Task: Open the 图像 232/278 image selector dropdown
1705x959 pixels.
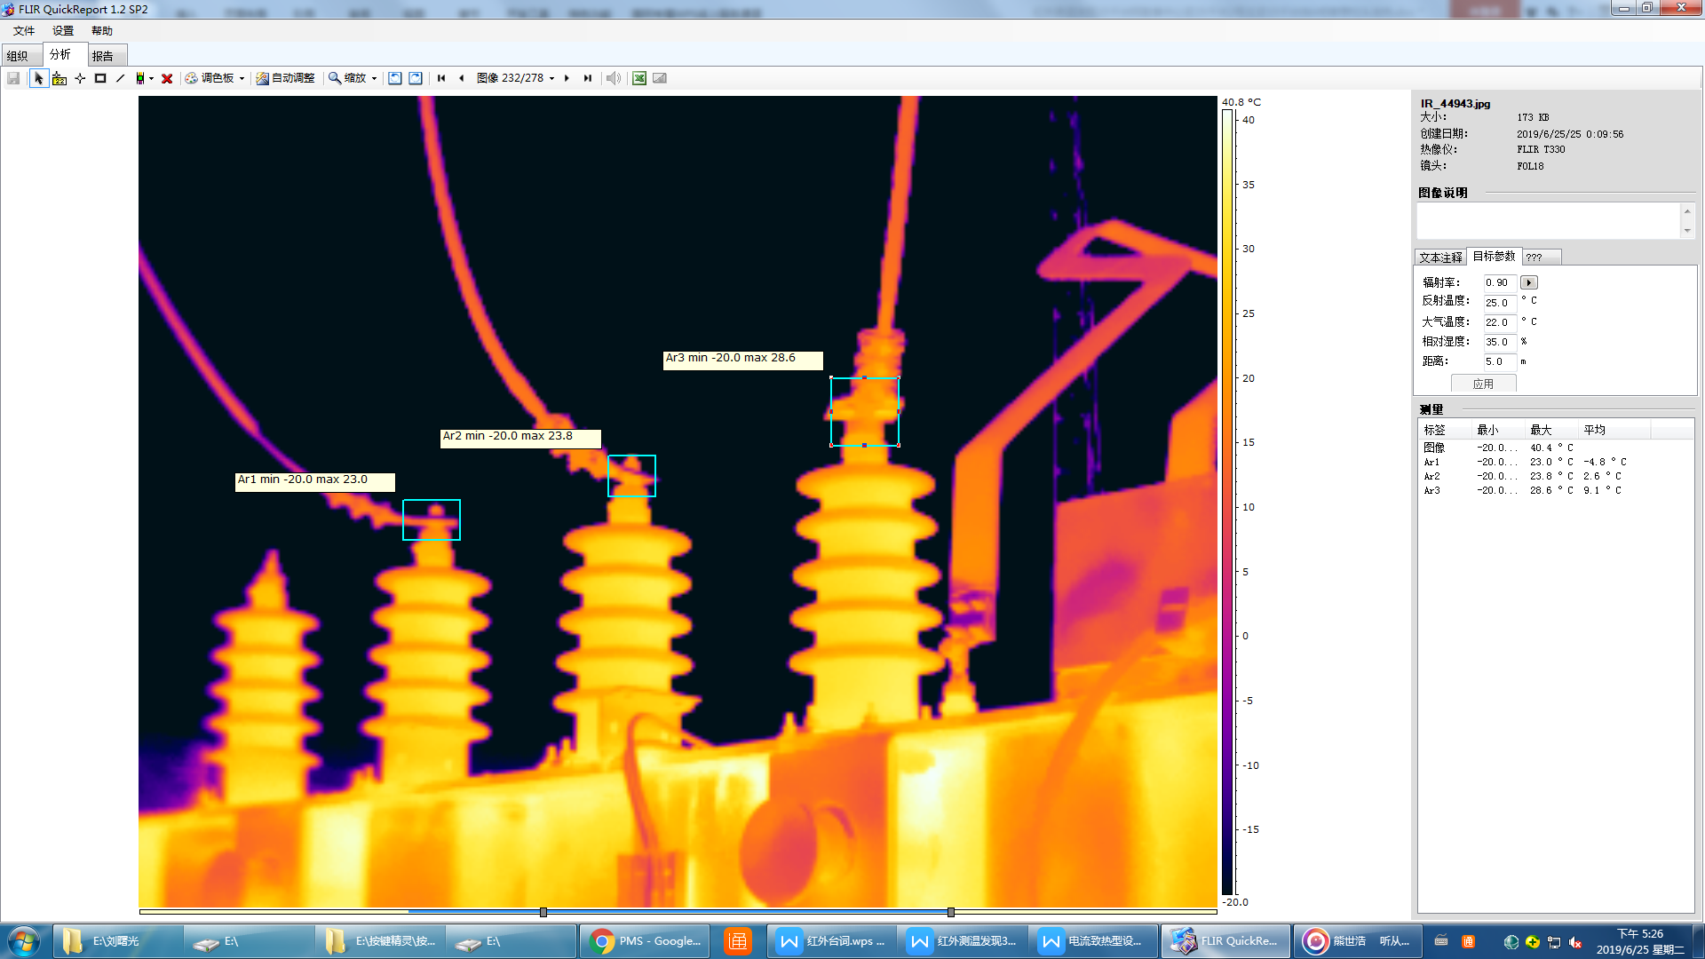Action: point(515,78)
